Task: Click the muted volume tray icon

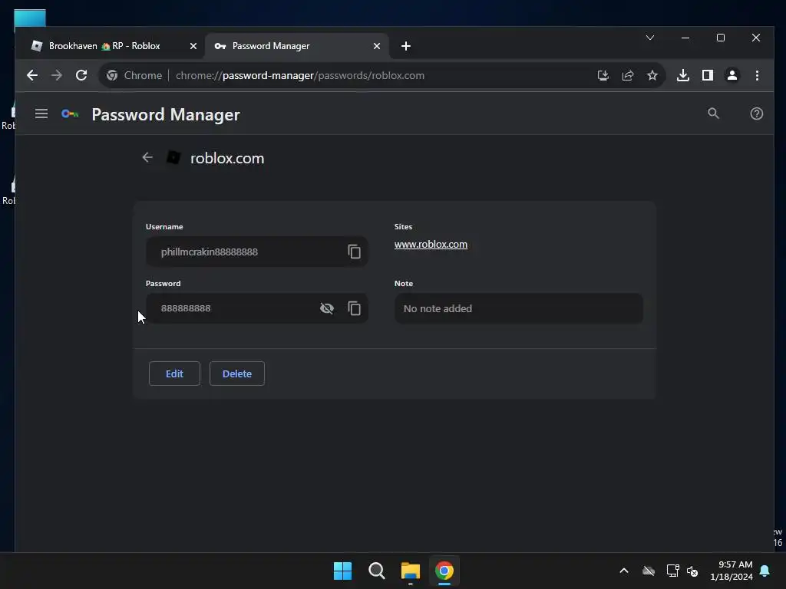Action: (x=692, y=571)
